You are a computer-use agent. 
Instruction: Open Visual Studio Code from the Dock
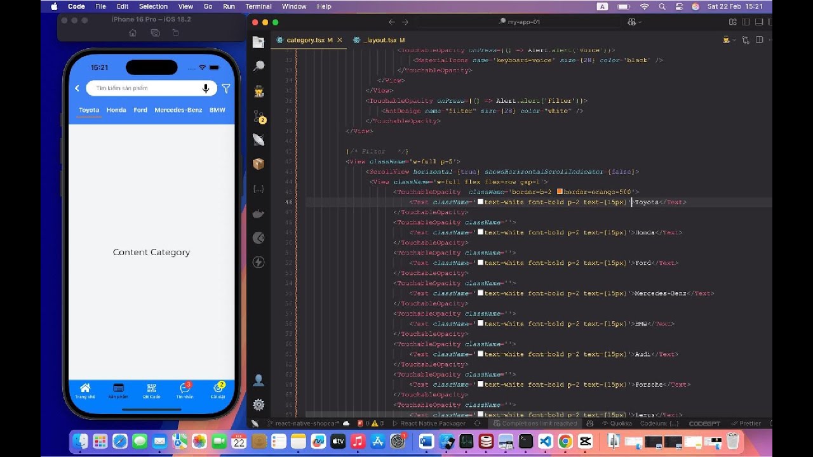click(x=546, y=441)
